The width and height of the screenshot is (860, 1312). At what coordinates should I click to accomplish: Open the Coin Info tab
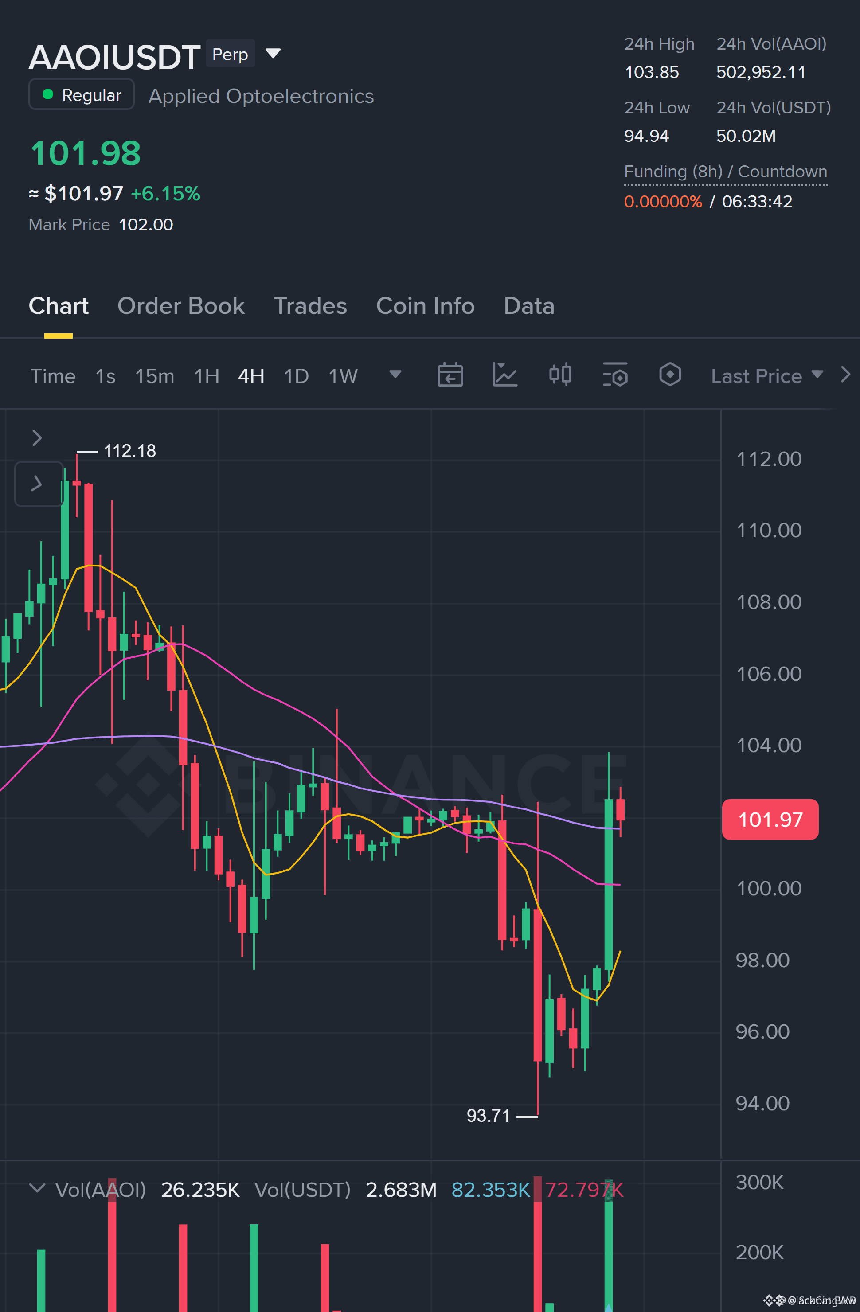pos(425,306)
